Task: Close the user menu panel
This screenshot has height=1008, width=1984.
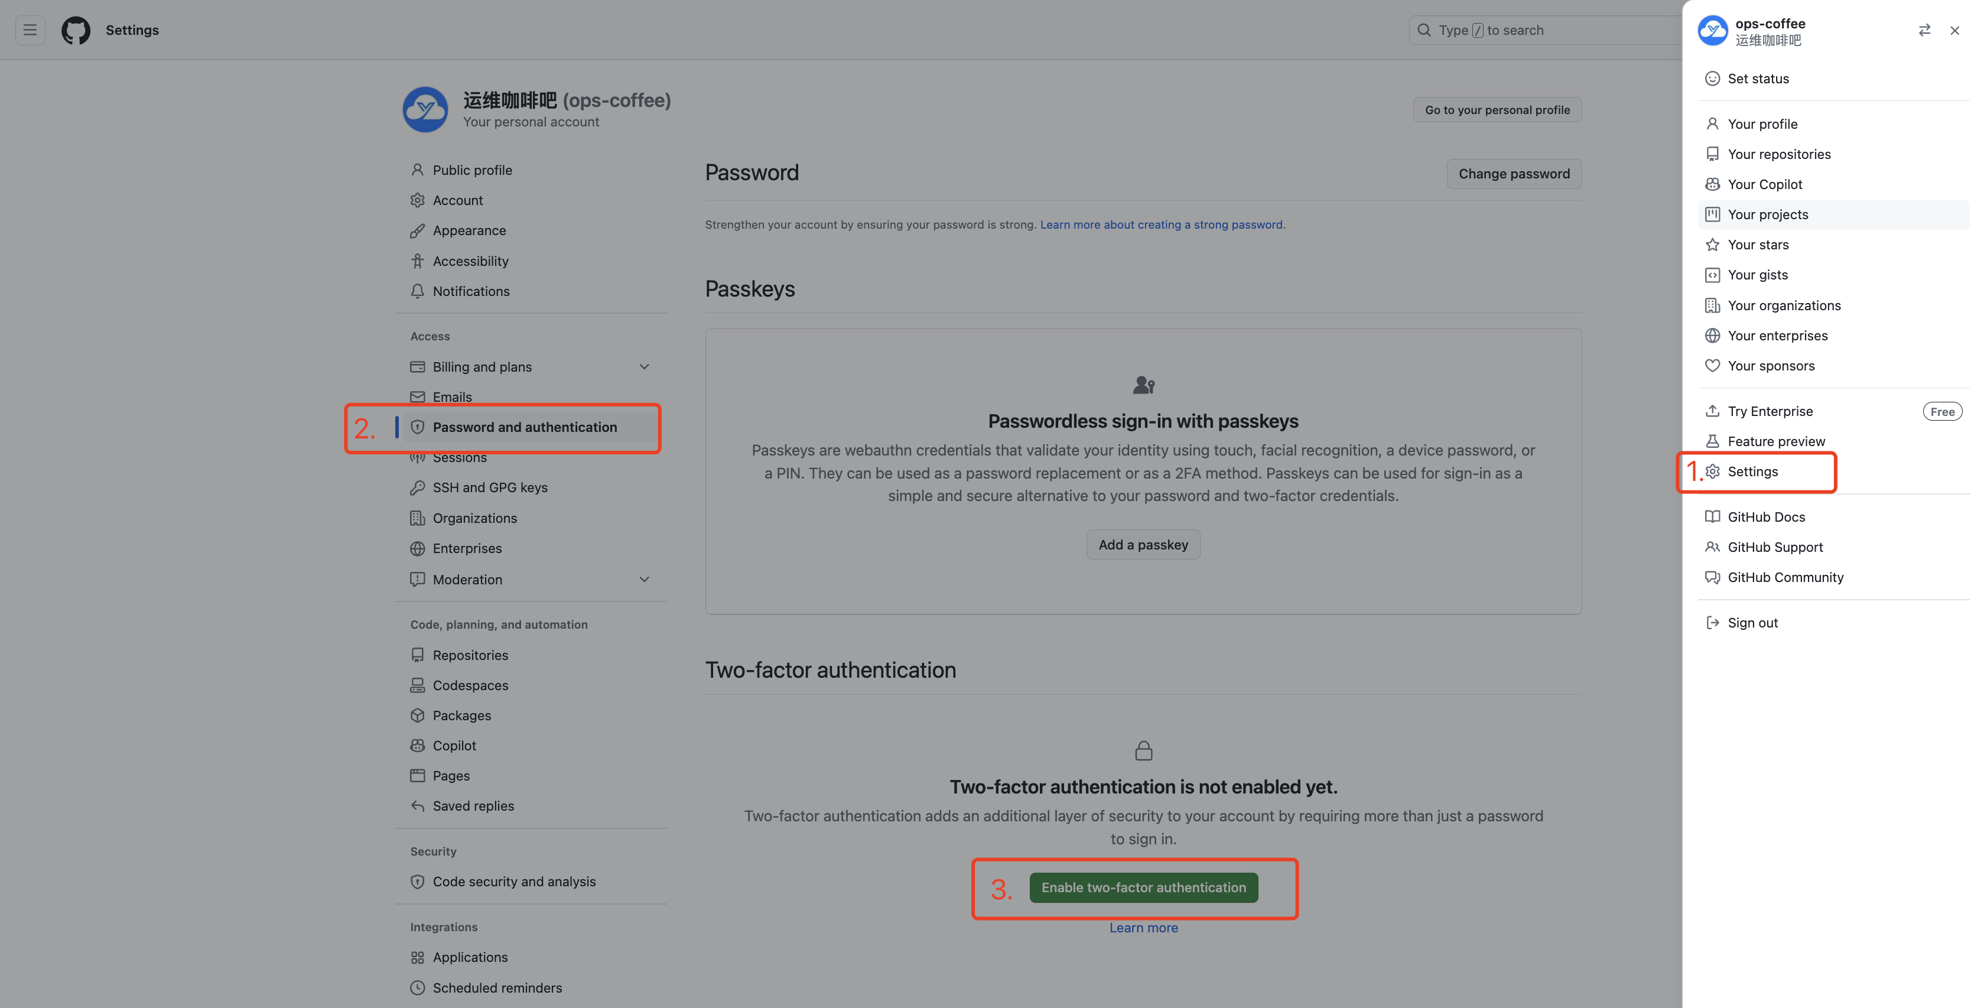Action: [1954, 31]
